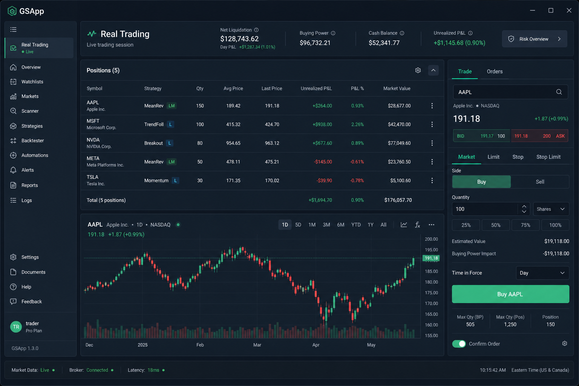The width and height of the screenshot is (579, 386).
Task: Click Unrealized P&L info icon
Action: click(470, 33)
